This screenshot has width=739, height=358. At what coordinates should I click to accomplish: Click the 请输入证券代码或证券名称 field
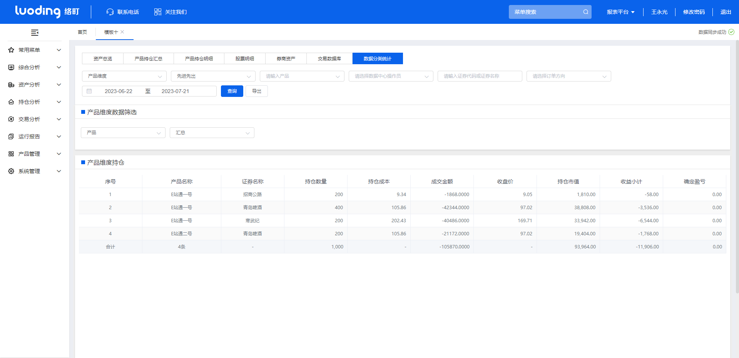point(480,76)
